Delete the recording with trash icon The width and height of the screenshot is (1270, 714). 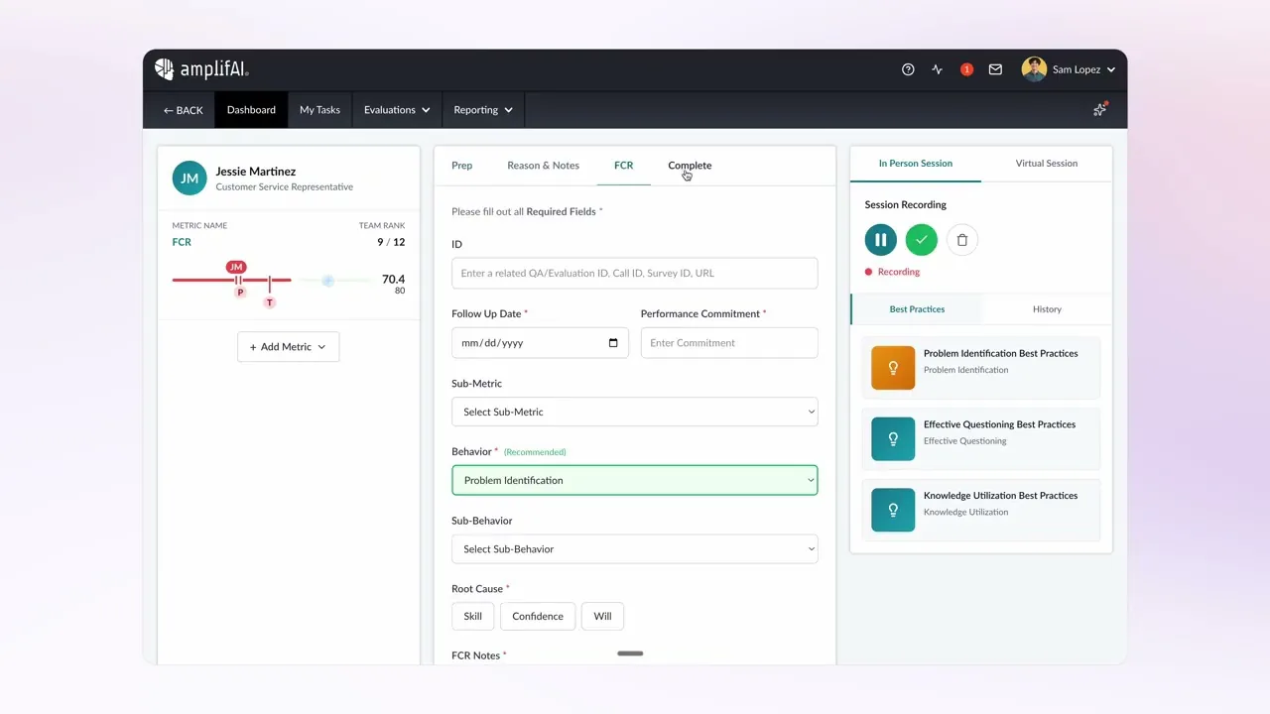(962, 240)
